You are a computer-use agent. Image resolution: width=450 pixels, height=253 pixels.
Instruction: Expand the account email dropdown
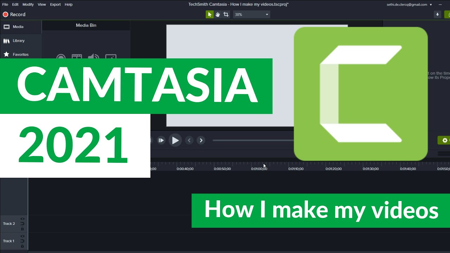(431, 5)
